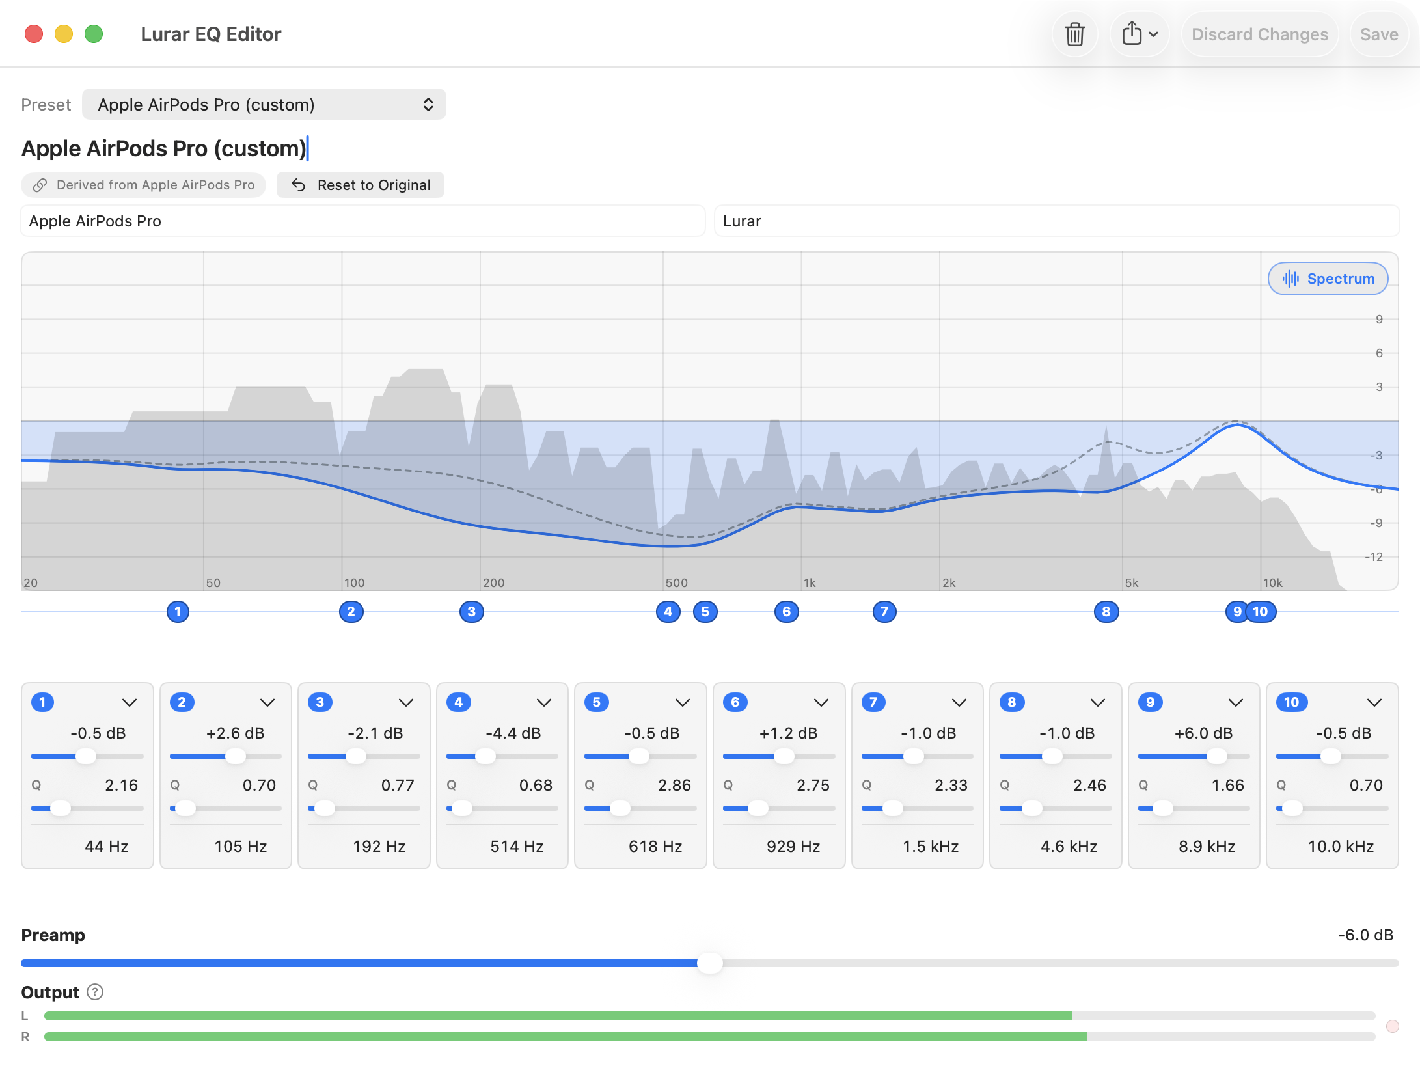Image resolution: width=1420 pixels, height=1066 pixels.
Task: Select band 4 handle under graph
Action: tap(668, 612)
